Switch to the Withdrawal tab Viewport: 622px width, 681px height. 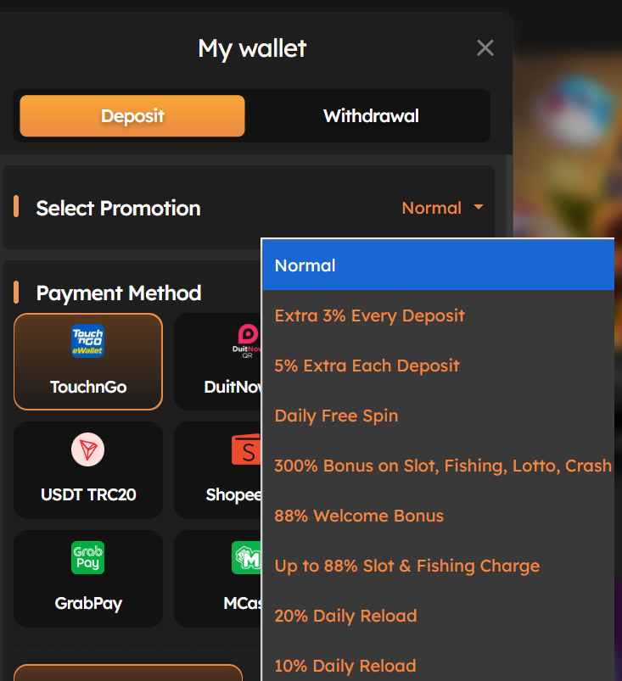pos(371,116)
